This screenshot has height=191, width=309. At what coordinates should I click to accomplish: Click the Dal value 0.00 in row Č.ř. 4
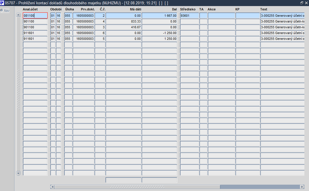coord(159,21)
